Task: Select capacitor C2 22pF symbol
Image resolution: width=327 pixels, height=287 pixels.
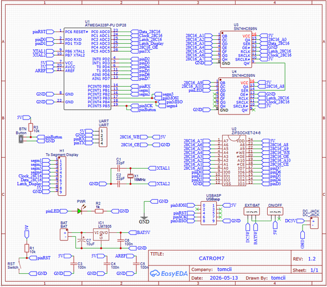Action: [x=119, y=184]
